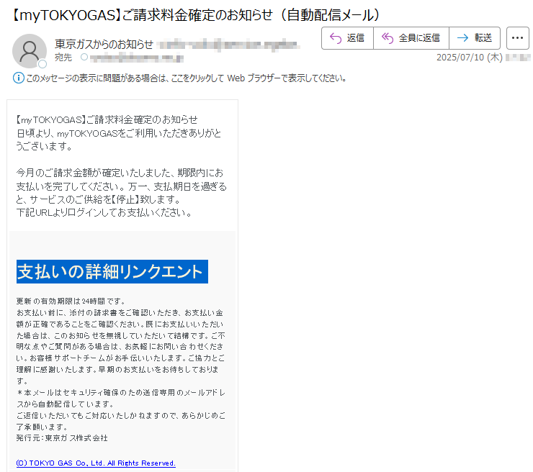The width and height of the screenshot is (533, 472).
Task: Click the Forward (転送) button
Action: coord(475,38)
